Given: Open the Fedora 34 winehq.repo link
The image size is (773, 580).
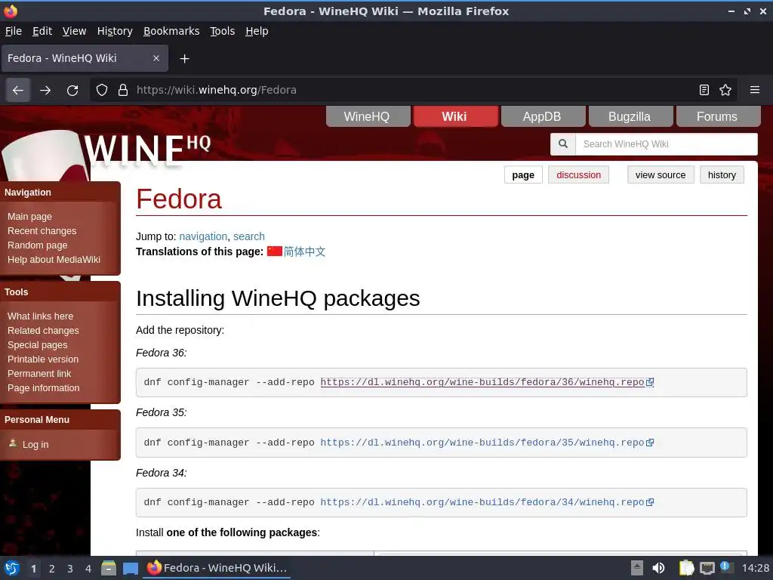Looking at the screenshot, I should point(482,502).
